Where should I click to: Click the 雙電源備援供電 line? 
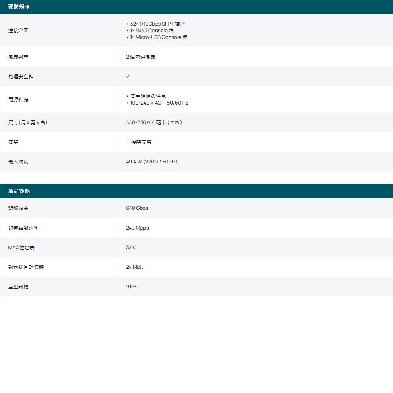[148, 96]
